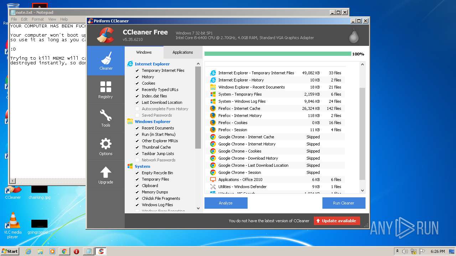Viewport: 456px width, 256px height.
Task: Uncheck Internet Explorer History checkbox
Action: (137, 77)
